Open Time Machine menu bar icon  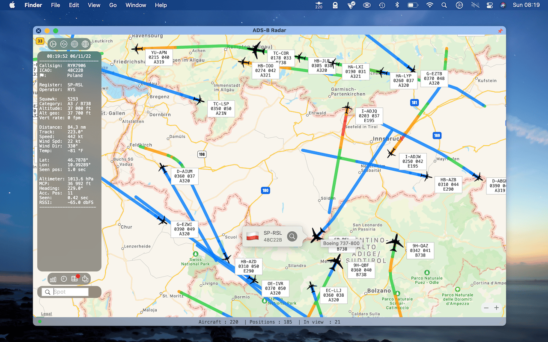(x=381, y=5)
